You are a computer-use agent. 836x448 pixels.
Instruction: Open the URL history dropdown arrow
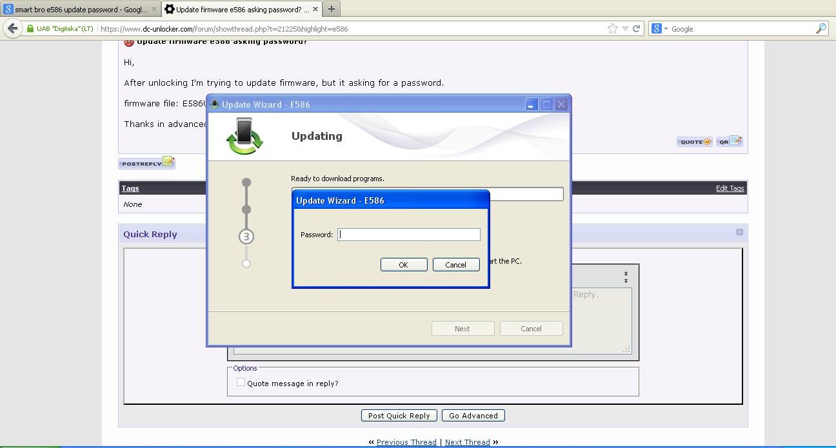[625, 29]
